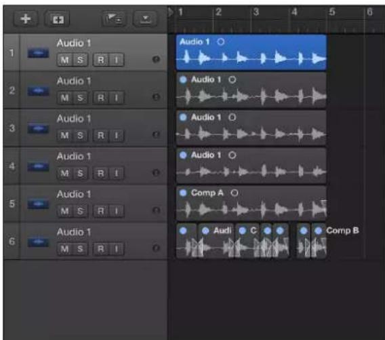Click the loop circle on the Comp A region

pyautogui.click(x=235, y=193)
